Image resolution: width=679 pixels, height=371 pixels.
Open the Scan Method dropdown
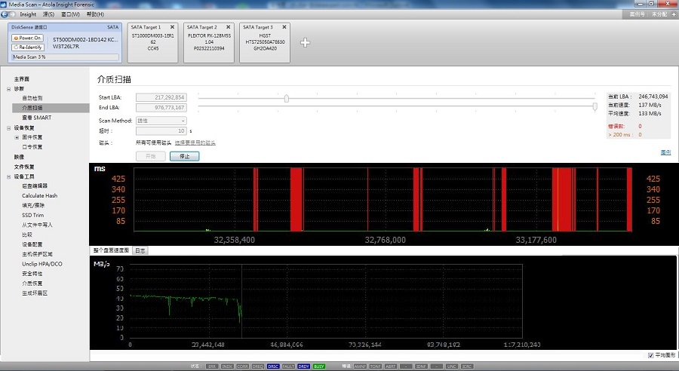click(x=161, y=121)
